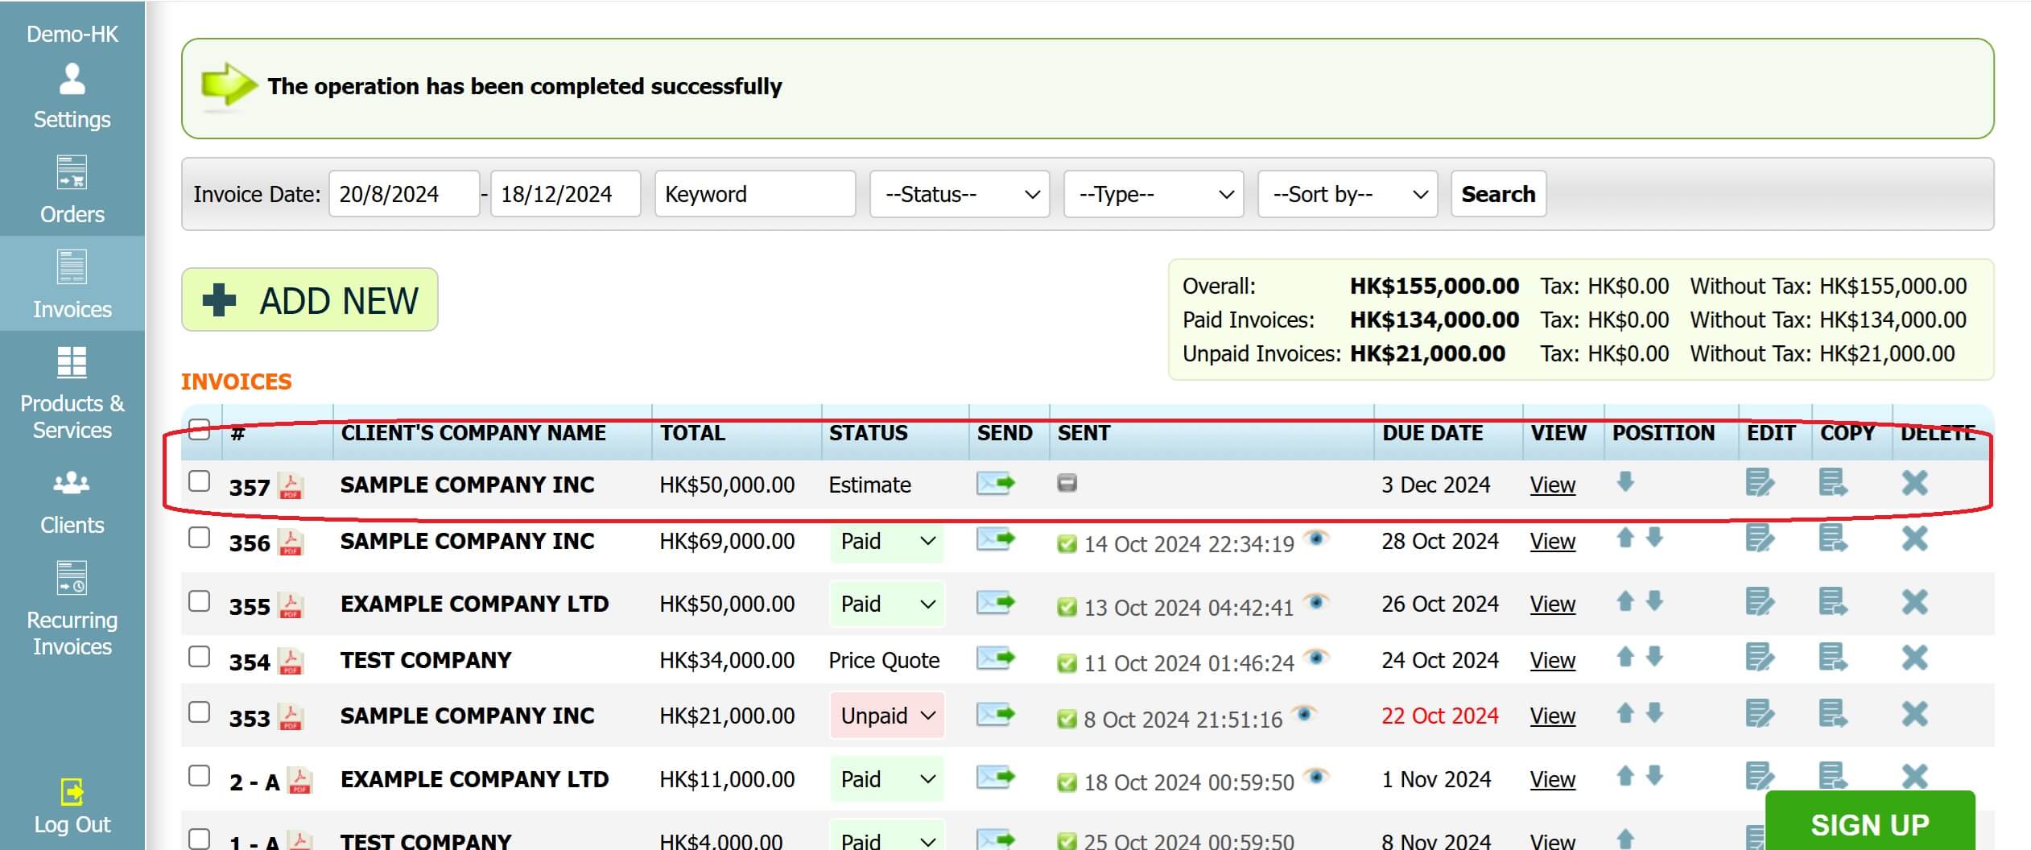The width and height of the screenshot is (2031, 850).
Task: Open the Paid status dropdown for invoice 2 - A
Action: tap(887, 779)
